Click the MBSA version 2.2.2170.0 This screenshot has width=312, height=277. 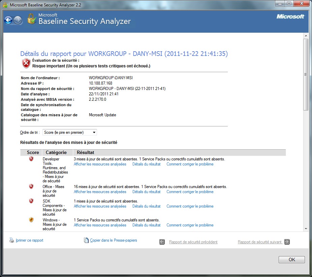(97, 99)
